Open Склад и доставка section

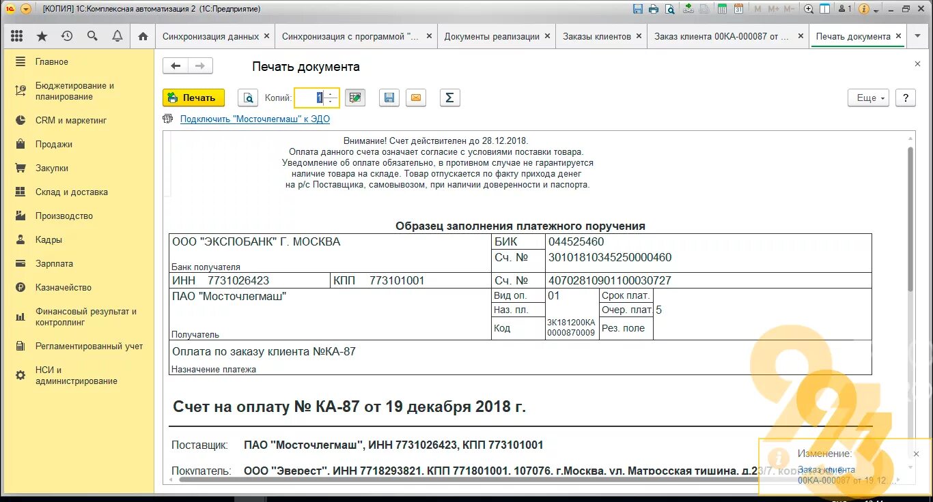[x=79, y=192]
